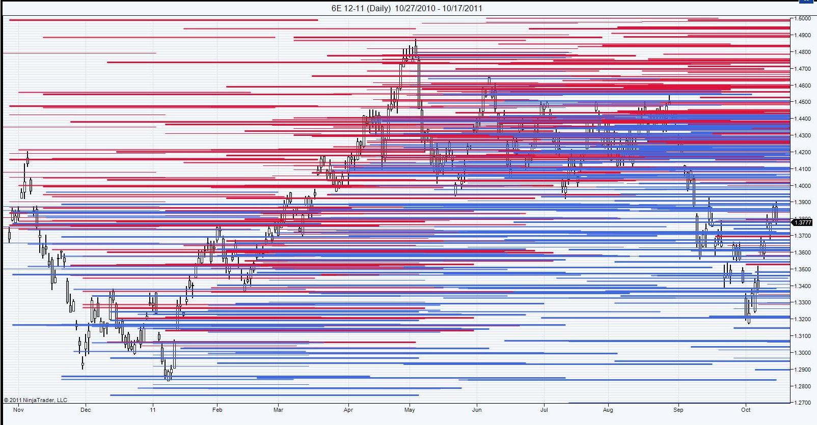This screenshot has height=425, width=817.
Task: Click the 1.3700 price level label
Action: [803, 236]
